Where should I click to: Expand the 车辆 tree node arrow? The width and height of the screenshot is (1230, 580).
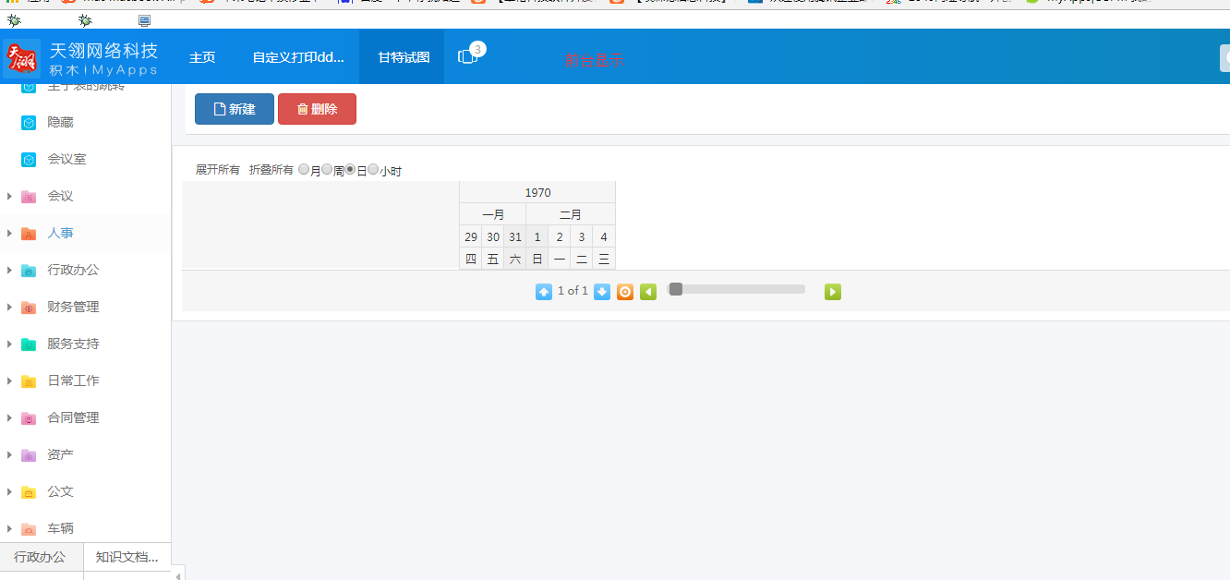(9, 528)
